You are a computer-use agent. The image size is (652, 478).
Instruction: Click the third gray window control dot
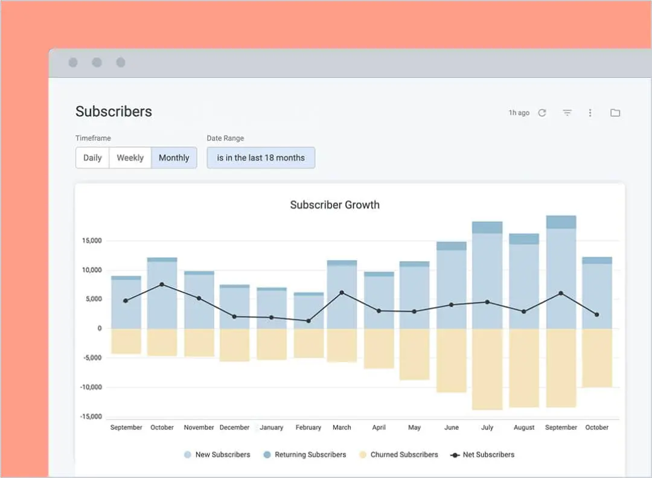pos(121,63)
